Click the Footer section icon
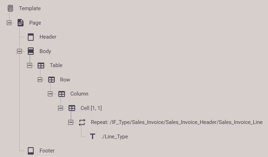268x157 pixels. coord(31,151)
